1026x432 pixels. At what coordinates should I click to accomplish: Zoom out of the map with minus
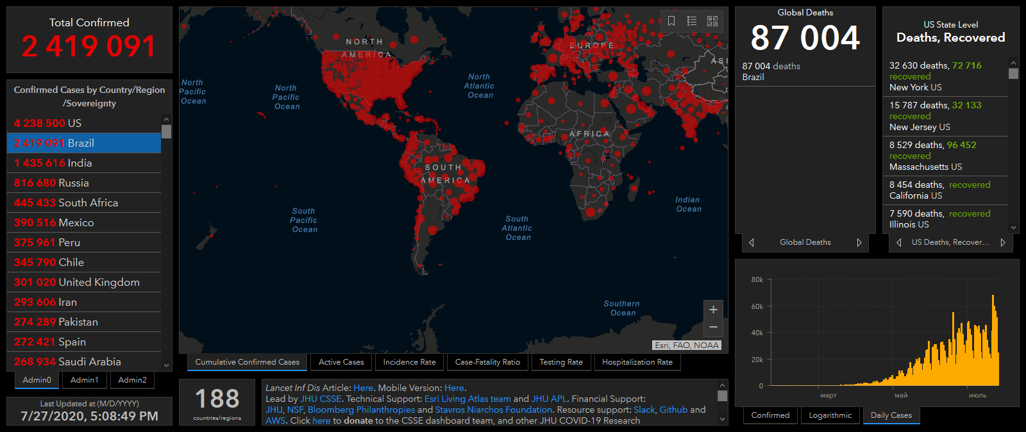(713, 328)
